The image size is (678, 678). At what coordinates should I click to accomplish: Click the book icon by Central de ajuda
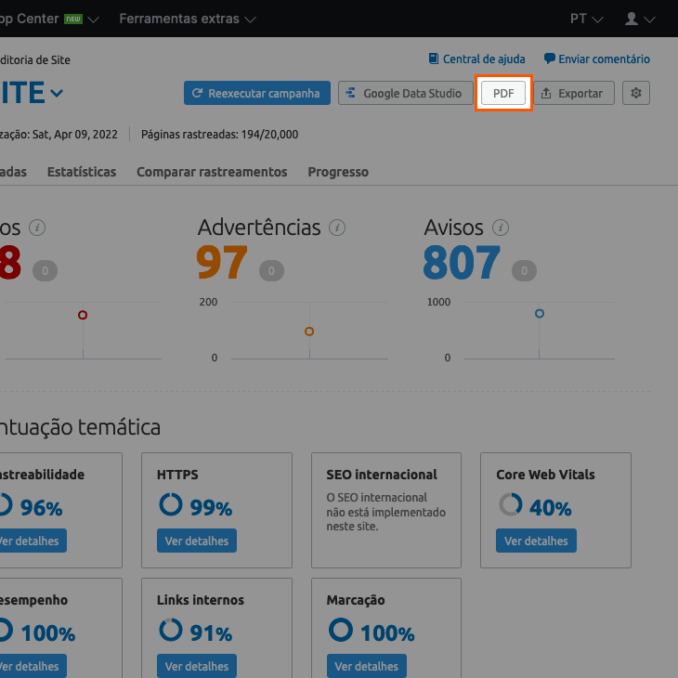[433, 59]
